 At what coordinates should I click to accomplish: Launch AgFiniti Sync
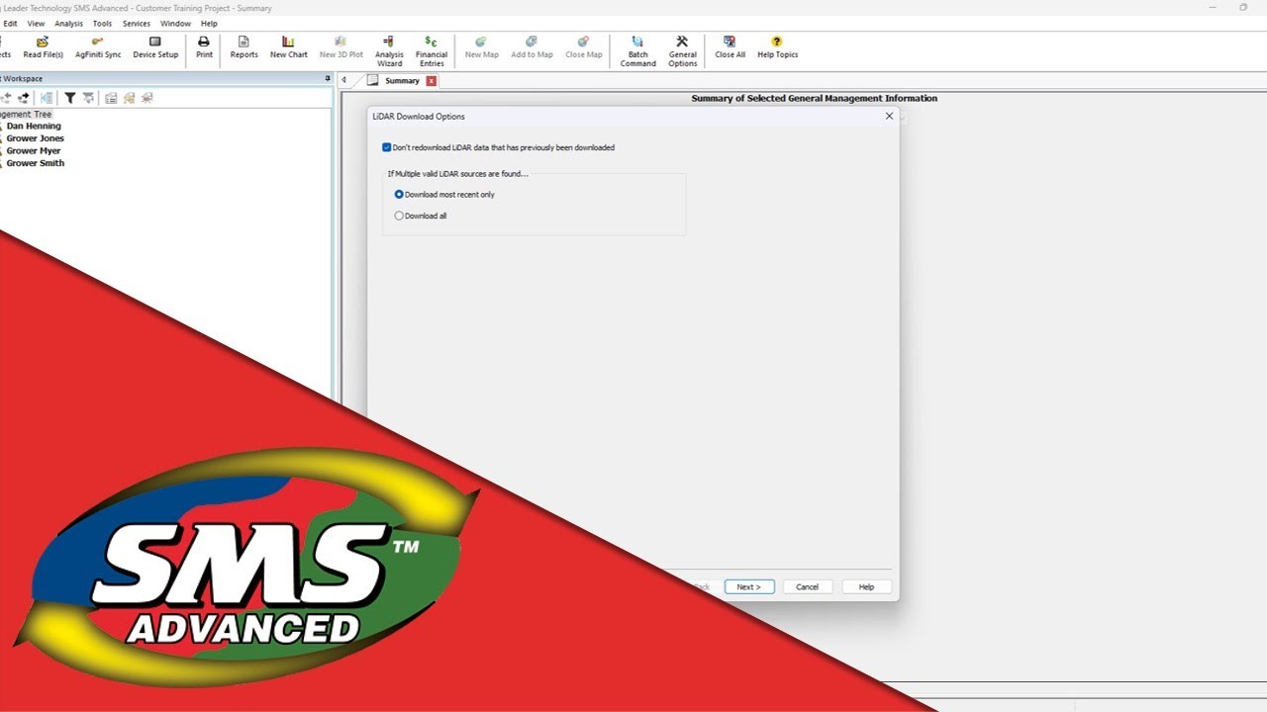coord(98,46)
